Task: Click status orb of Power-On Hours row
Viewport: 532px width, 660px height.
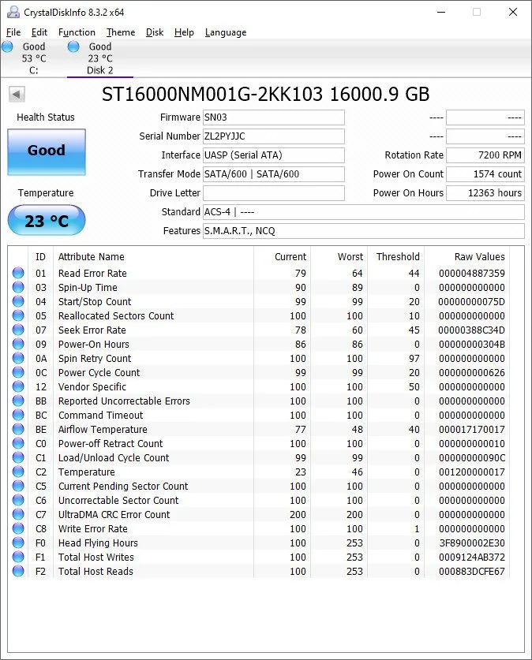Action: coord(18,344)
